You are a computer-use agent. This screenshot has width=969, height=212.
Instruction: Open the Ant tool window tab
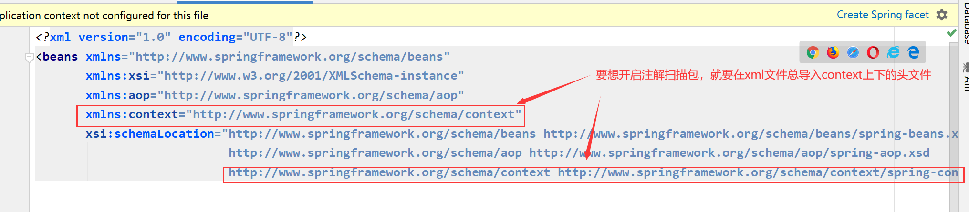click(965, 76)
